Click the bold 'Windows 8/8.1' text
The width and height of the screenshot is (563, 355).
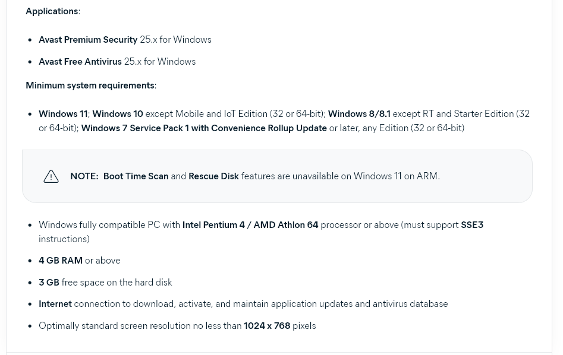coord(358,114)
